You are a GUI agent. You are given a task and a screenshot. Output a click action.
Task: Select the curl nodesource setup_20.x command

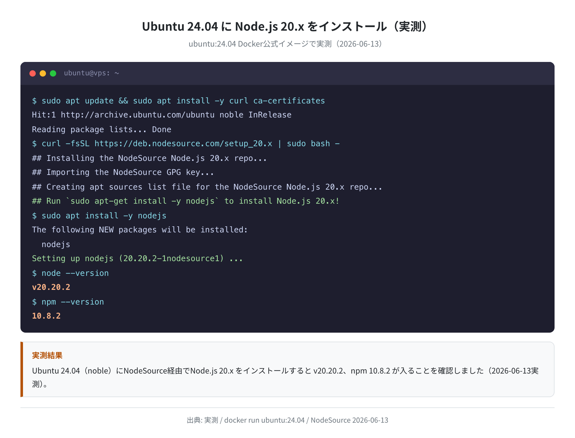pos(186,144)
